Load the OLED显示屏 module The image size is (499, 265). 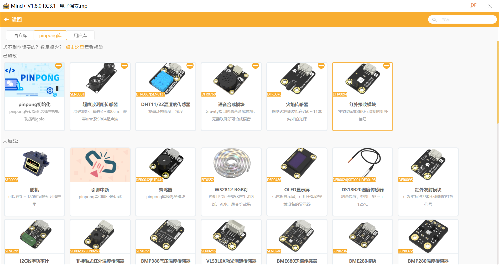(297, 182)
